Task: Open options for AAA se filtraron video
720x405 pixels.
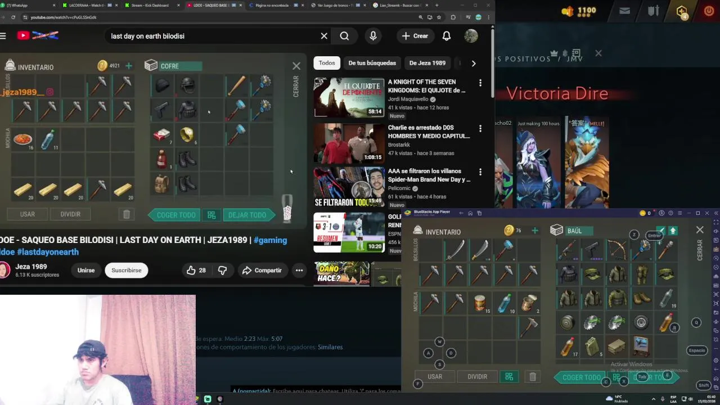Action: (x=480, y=172)
